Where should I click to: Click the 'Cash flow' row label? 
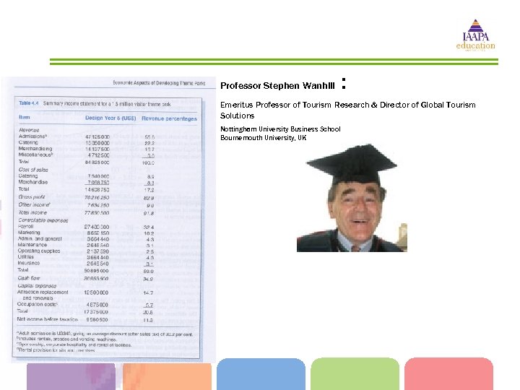28,278
